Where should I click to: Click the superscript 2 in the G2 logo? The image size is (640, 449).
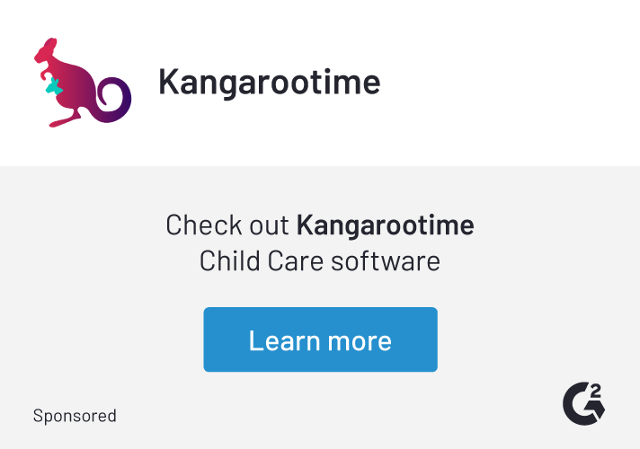click(597, 390)
